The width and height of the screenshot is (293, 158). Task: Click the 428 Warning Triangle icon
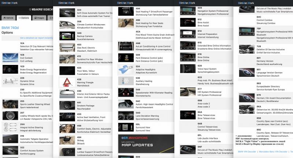(x=67, y=82)
